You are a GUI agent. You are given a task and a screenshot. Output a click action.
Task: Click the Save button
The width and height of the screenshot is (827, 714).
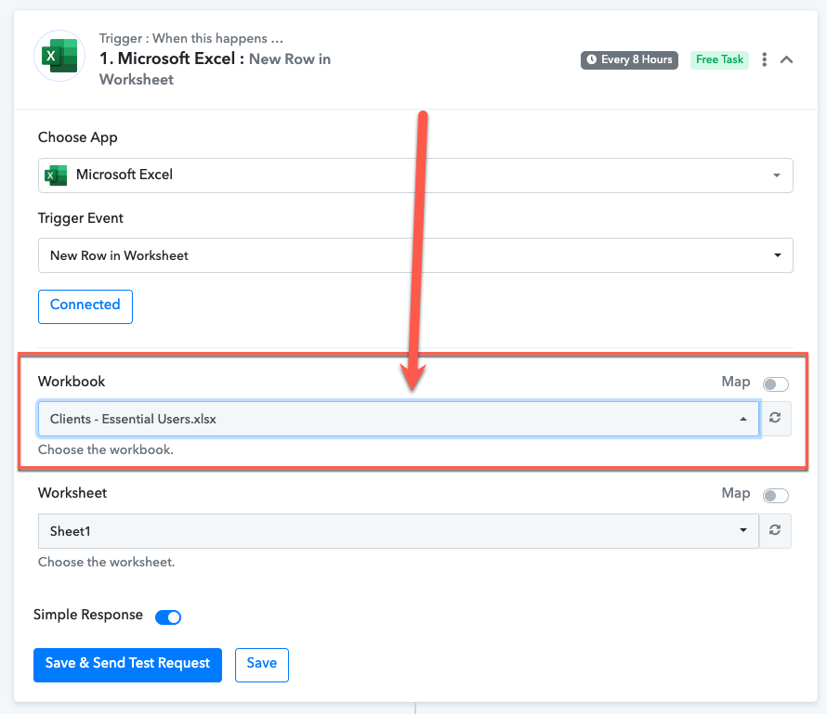(x=262, y=665)
